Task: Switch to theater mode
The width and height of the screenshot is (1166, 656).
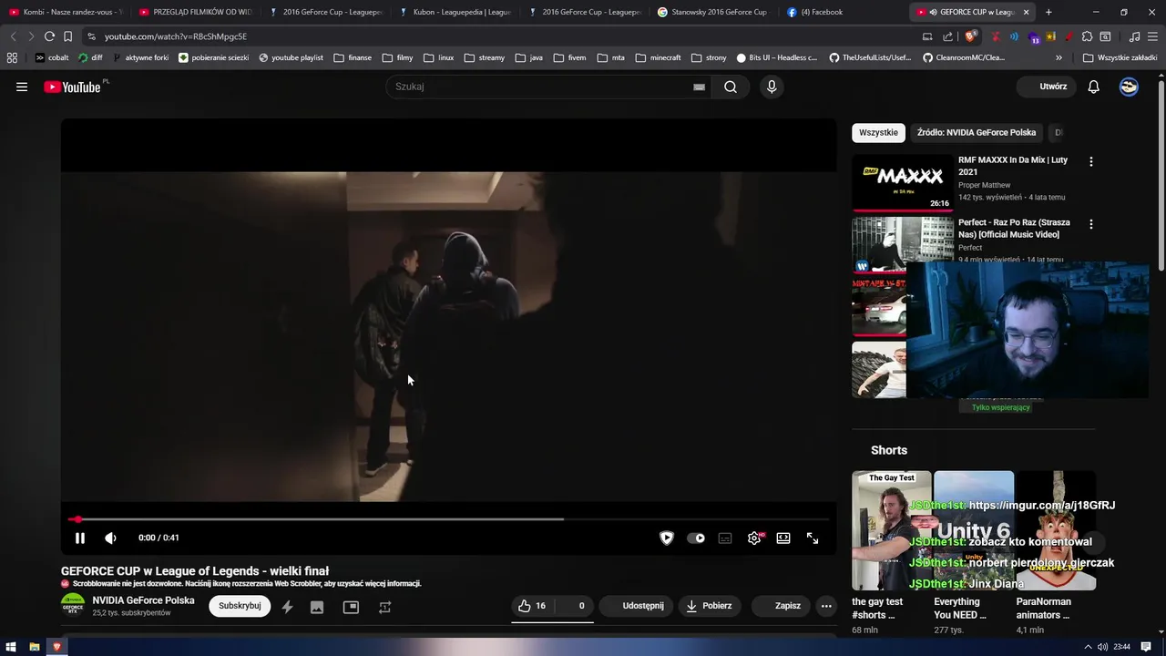Action: point(783,538)
